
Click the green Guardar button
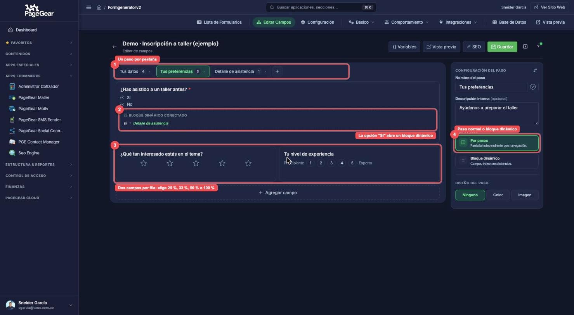pyautogui.click(x=502, y=47)
